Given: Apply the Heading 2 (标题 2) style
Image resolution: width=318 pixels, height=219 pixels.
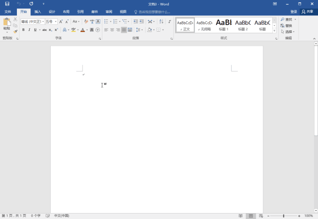Looking at the screenshot, I should point(243,25).
